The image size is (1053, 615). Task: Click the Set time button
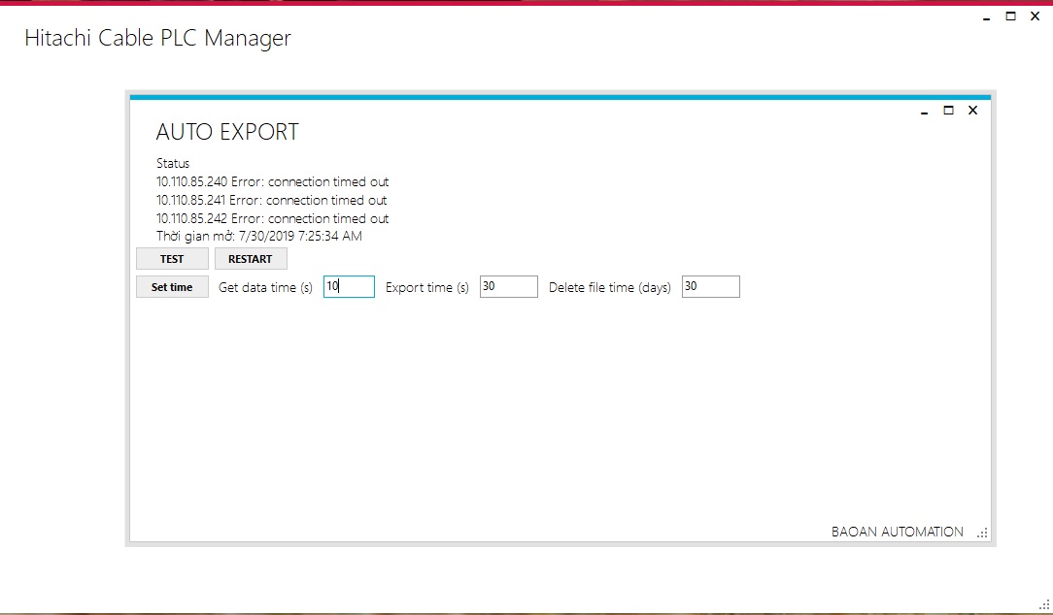point(172,287)
